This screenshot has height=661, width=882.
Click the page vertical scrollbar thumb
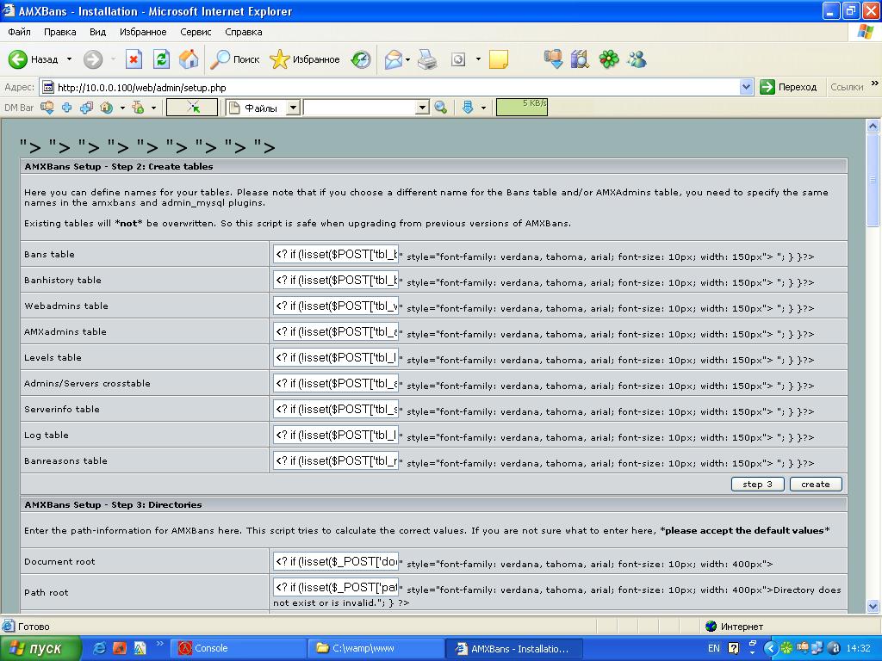873,180
